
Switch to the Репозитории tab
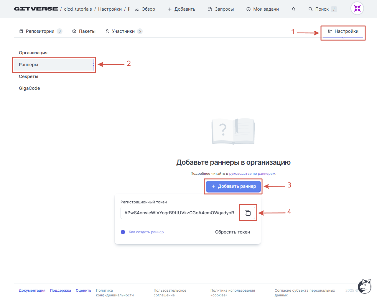coord(40,31)
